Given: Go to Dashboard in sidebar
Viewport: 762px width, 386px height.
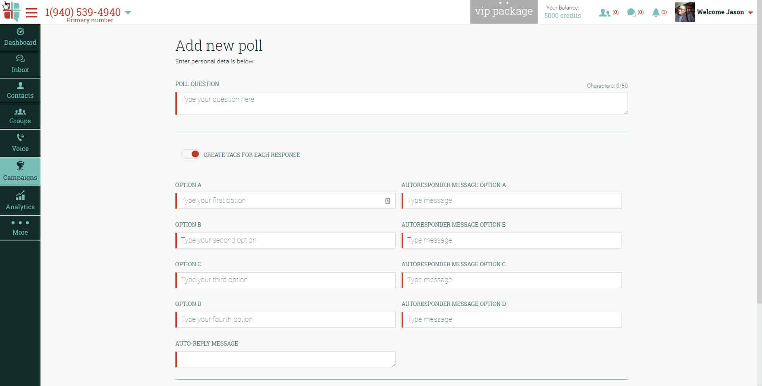Looking at the screenshot, I should 20,37.
